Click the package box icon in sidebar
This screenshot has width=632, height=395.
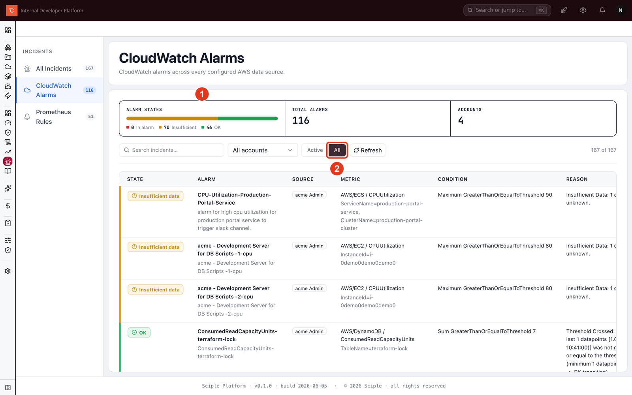pos(8,76)
